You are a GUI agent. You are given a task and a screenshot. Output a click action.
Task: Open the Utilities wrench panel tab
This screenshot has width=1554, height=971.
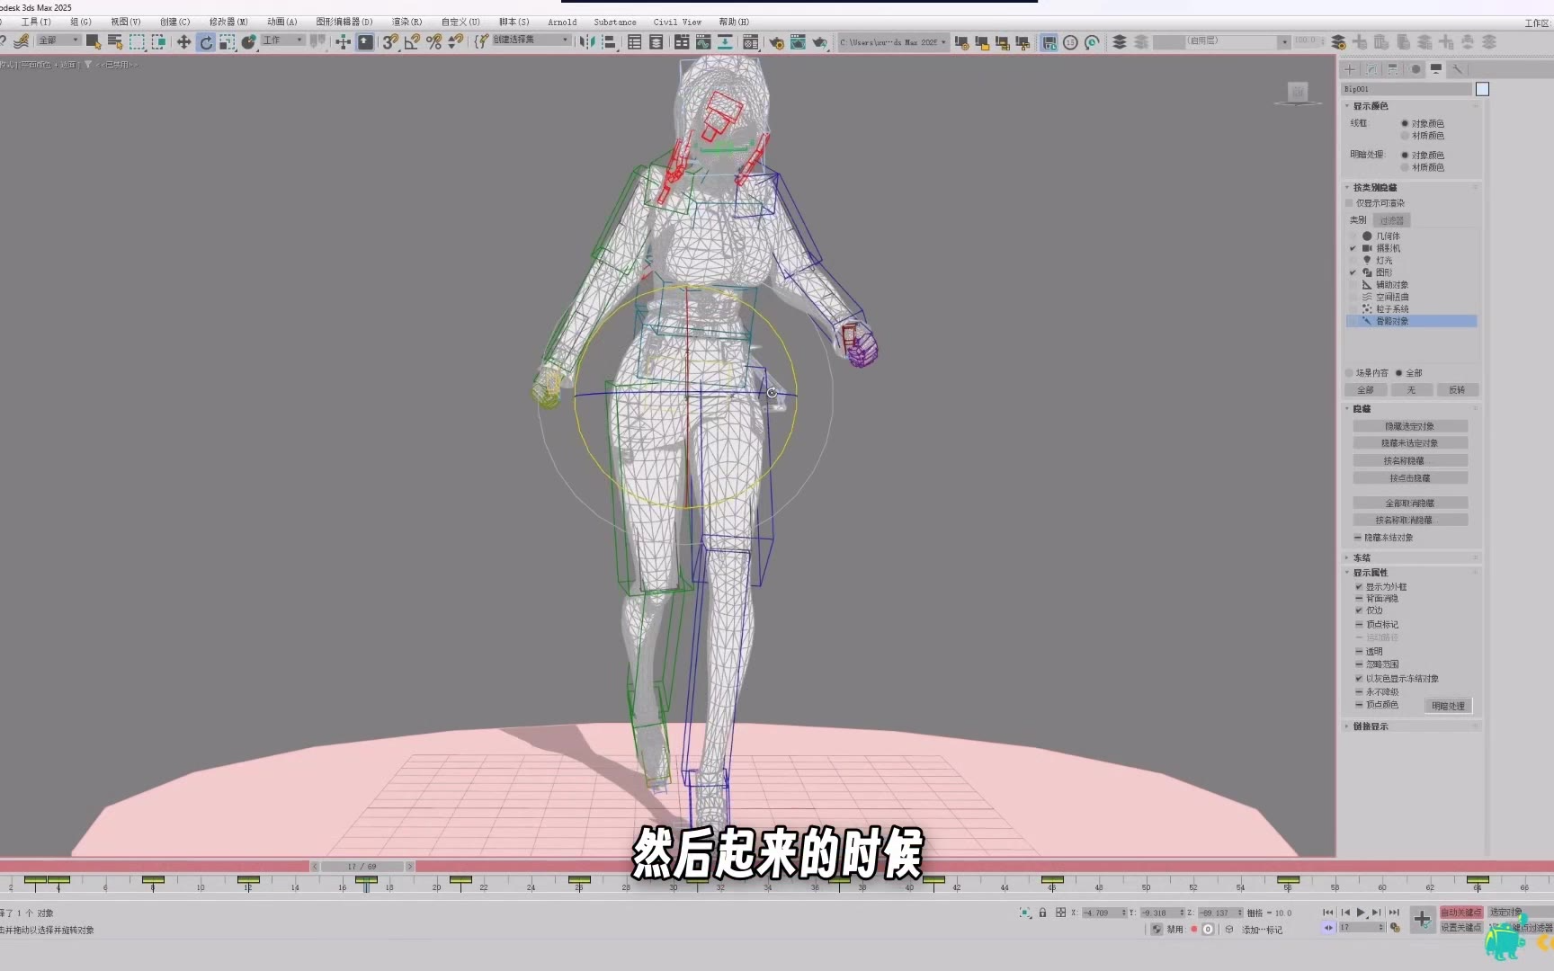pyautogui.click(x=1458, y=69)
